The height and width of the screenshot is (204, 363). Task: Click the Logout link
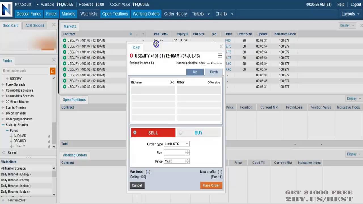point(356,5)
